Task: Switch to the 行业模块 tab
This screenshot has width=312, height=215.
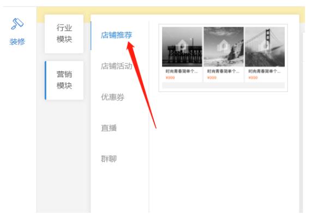Action: tap(64, 34)
